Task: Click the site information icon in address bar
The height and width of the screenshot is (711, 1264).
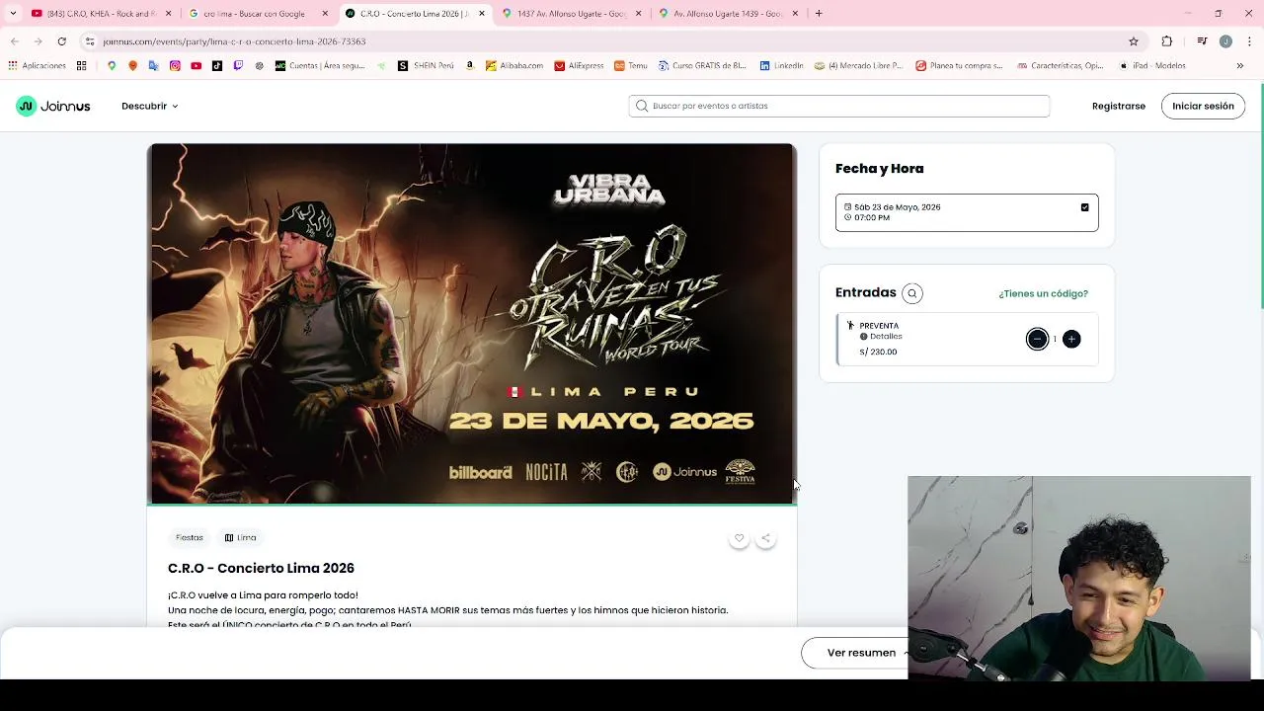Action: (x=90, y=41)
